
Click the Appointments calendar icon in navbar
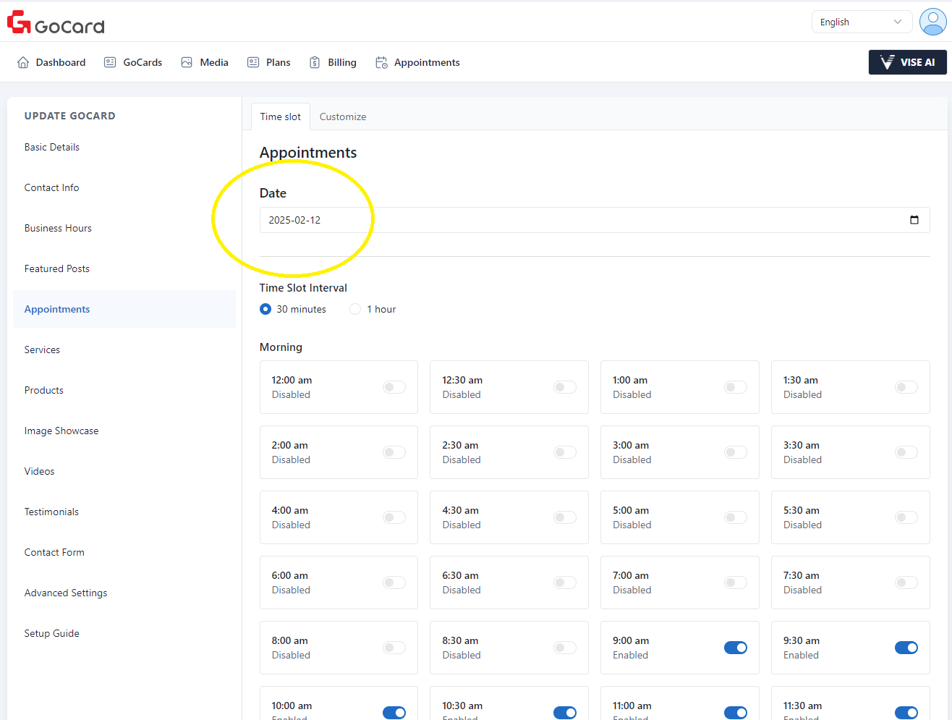pos(381,62)
